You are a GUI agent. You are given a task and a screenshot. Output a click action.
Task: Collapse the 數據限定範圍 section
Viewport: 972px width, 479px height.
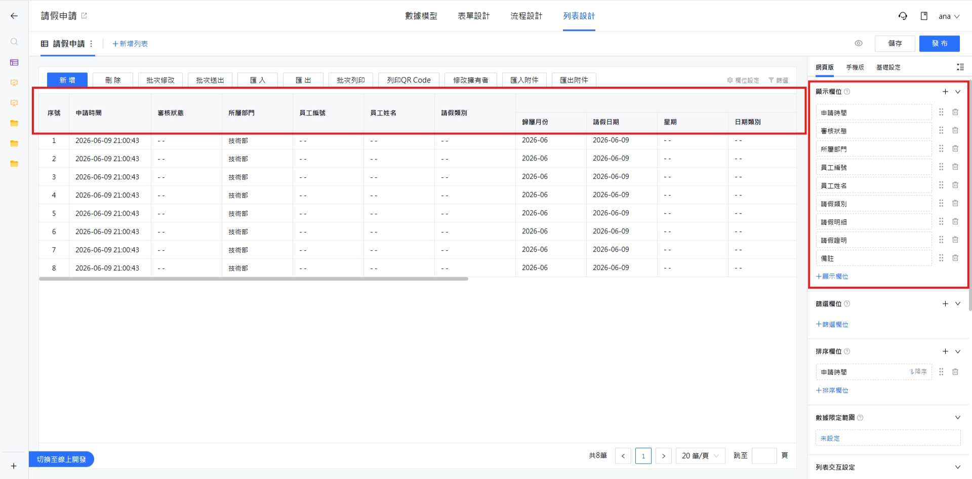click(x=958, y=418)
